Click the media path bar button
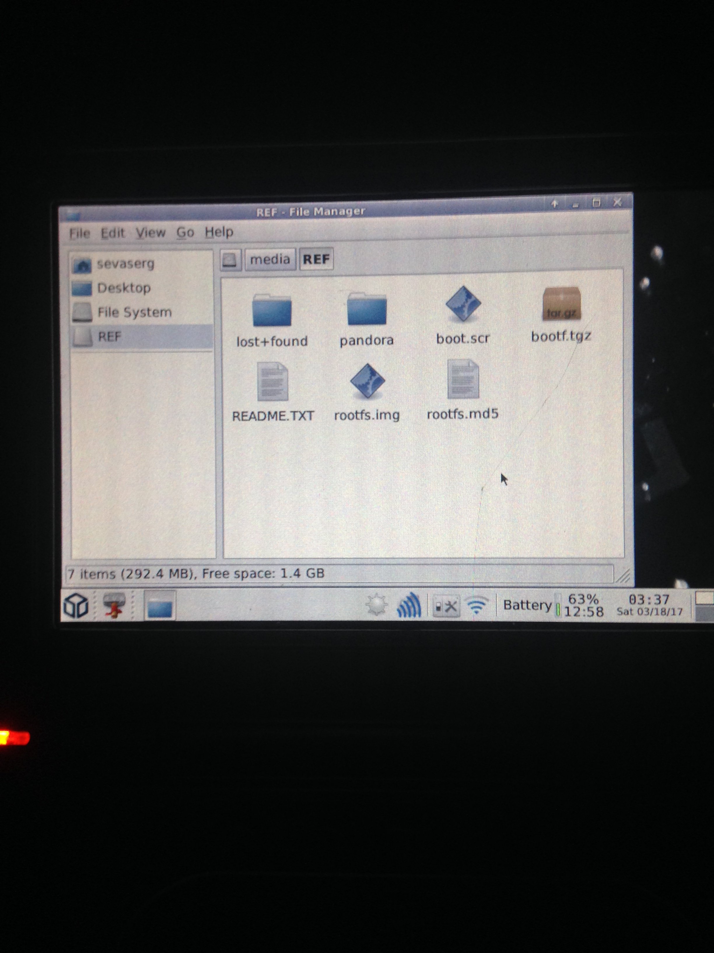 tap(270, 259)
